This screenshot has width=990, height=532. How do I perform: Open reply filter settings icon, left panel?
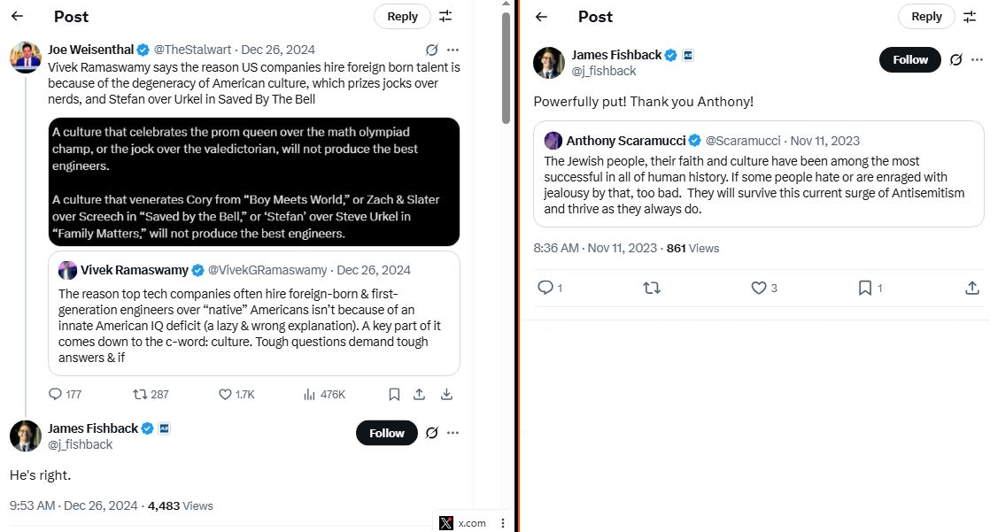(445, 17)
